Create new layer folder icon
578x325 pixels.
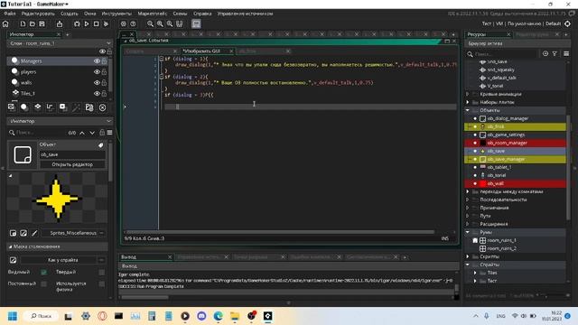point(89,107)
